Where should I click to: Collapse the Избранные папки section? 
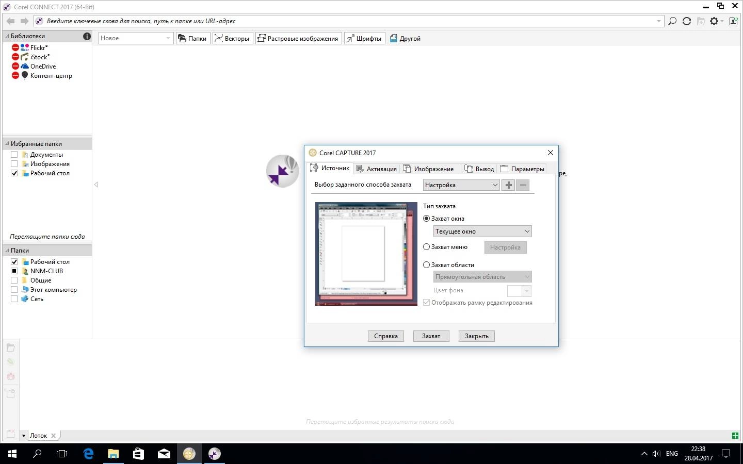pyautogui.click(x=7, y=144)
